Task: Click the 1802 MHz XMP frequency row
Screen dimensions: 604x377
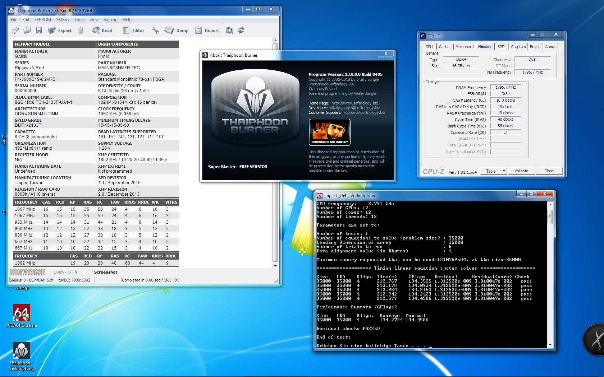Action: coord(96,263)
